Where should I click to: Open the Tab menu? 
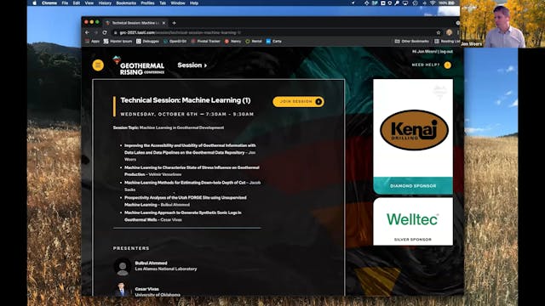coord(163,3)
